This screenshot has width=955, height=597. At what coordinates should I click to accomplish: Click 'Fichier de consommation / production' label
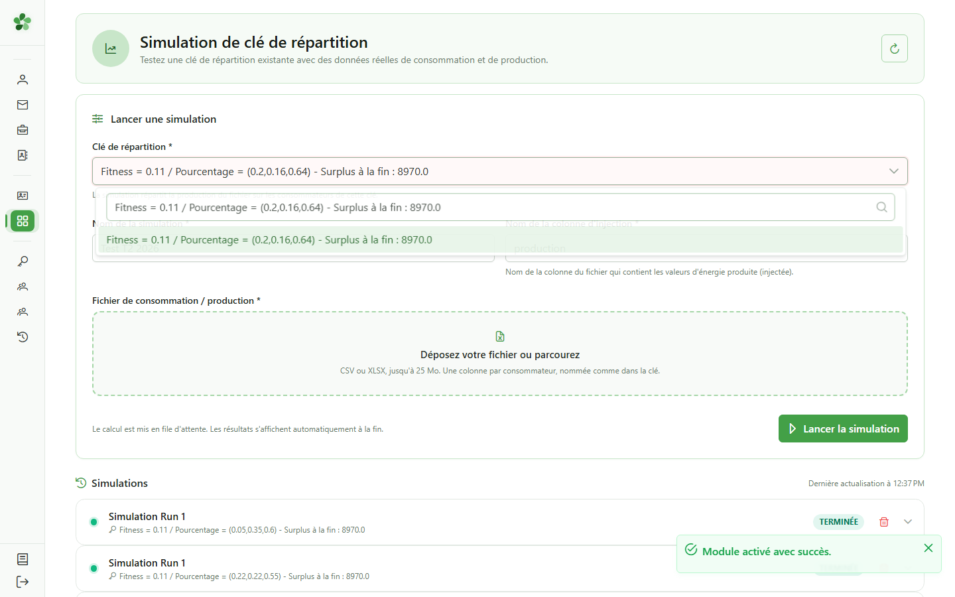tap(176, 300)
